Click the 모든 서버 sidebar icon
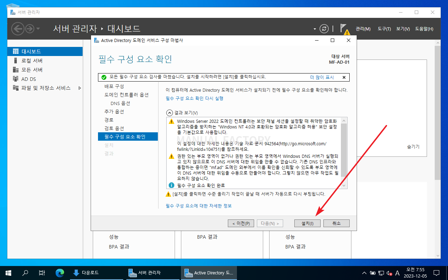This screenshot has width=448, height=280. pyautogui.click(x=15, y=70)
